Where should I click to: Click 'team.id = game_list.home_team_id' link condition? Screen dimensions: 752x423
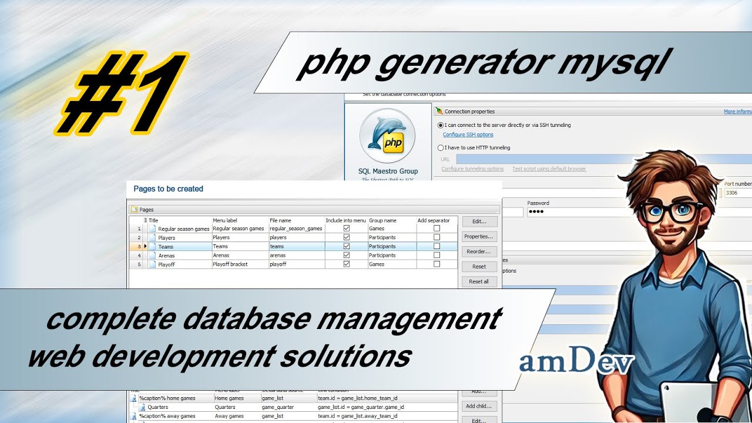point(358,398)
